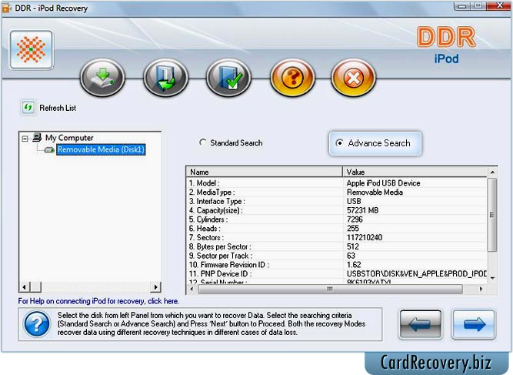Image resolution: width=513 pixels, height=375 pixels.
Task: Select Removable Media (Disk1) tree item
Action: coord(101,149)
